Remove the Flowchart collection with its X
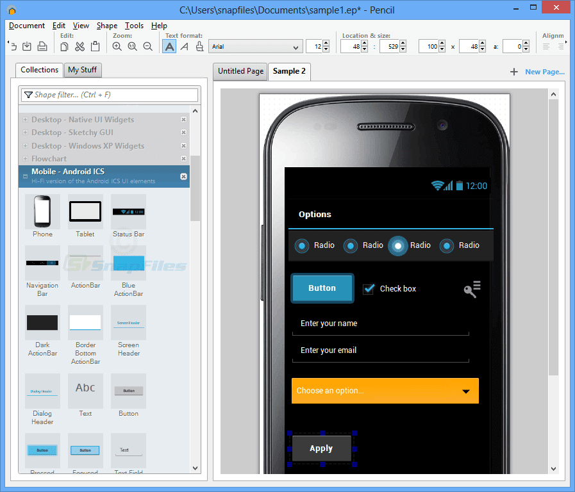Image resolution: width=575 pixels, height=492 pixels. tap(183, 158)
